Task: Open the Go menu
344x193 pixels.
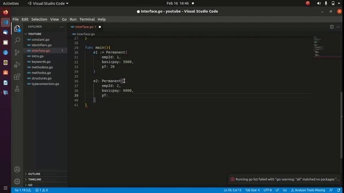Action: pyautogui.click(x=64, y=19)
